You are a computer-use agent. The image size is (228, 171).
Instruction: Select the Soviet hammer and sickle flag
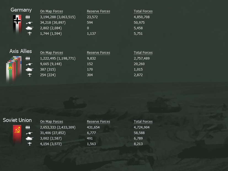coord(17,135)
